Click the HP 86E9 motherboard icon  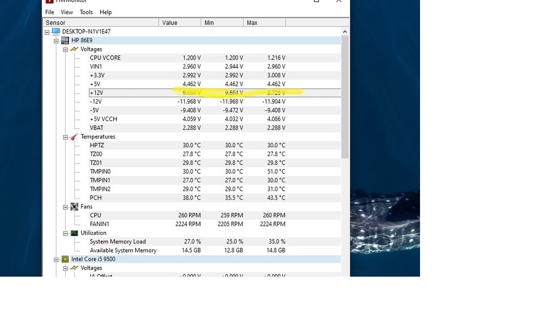(x=65, y=40)
